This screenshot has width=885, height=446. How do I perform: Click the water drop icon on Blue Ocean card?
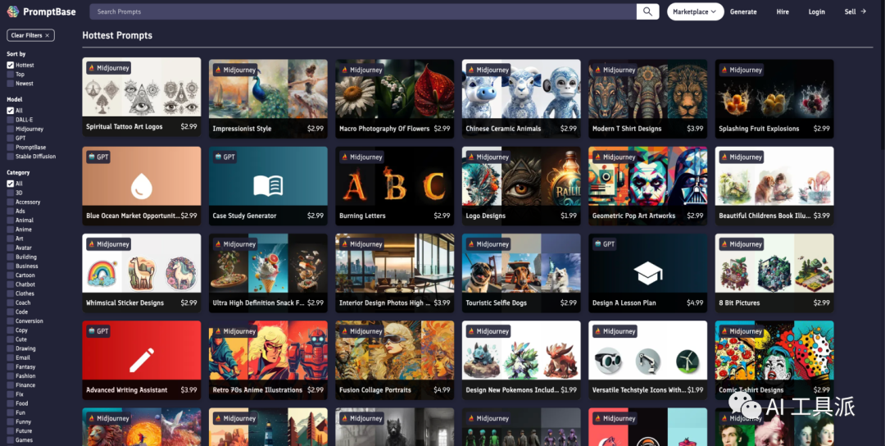point(141,186)
